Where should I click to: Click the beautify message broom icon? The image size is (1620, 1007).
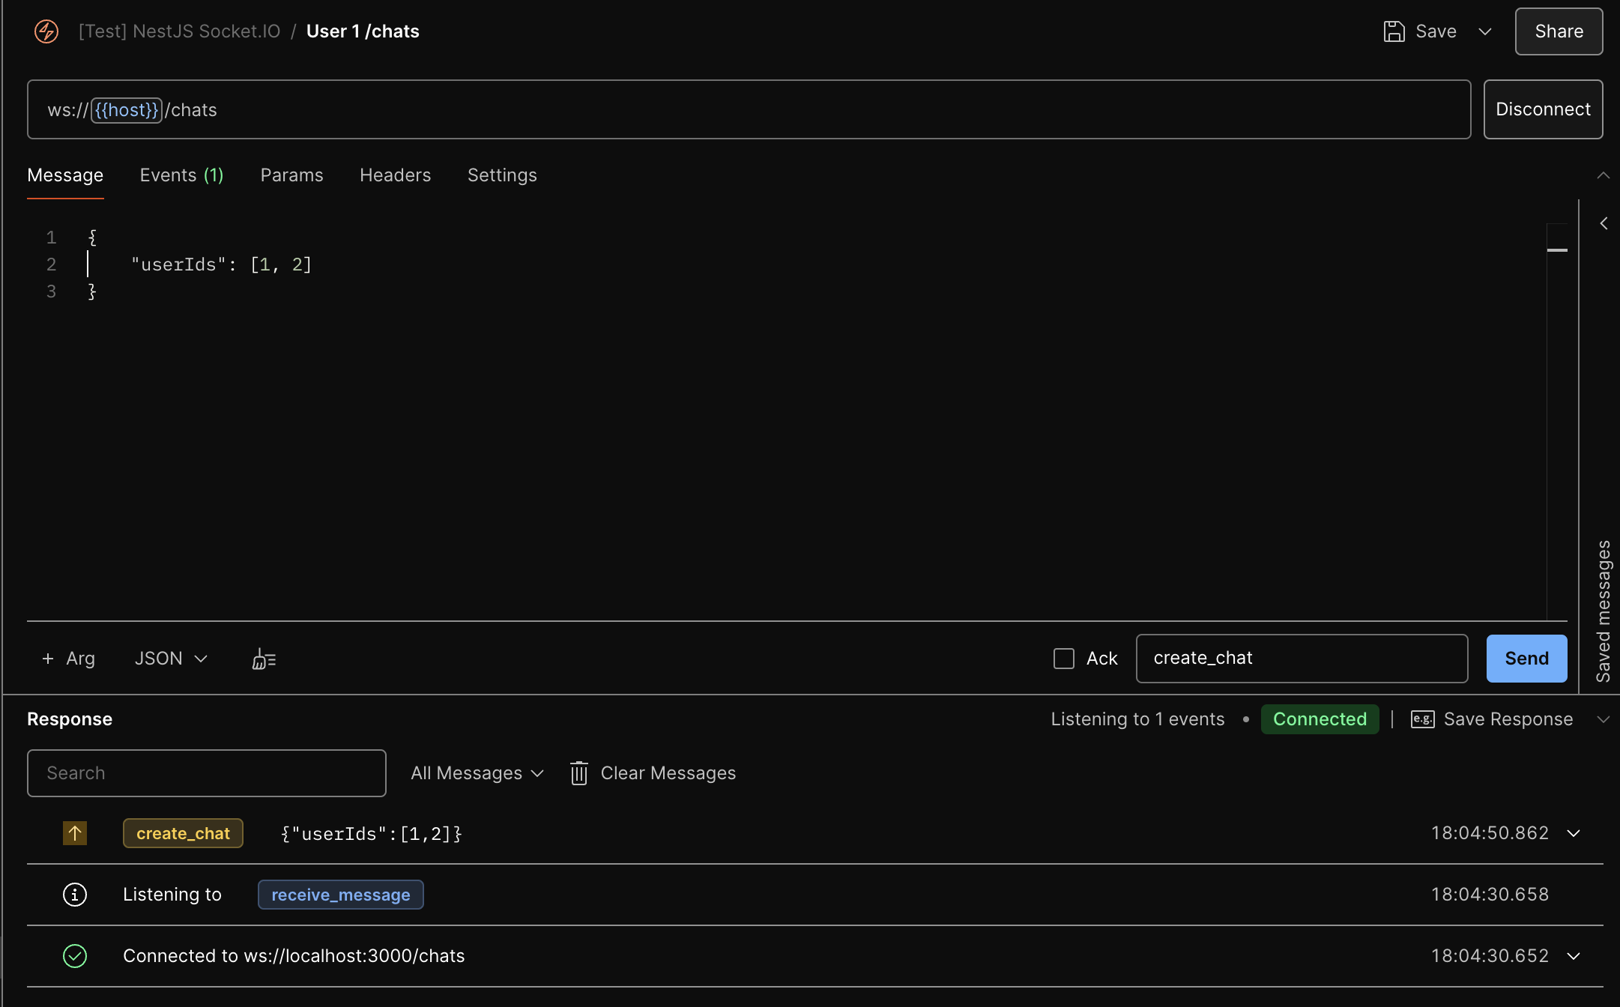pos(264,659)
